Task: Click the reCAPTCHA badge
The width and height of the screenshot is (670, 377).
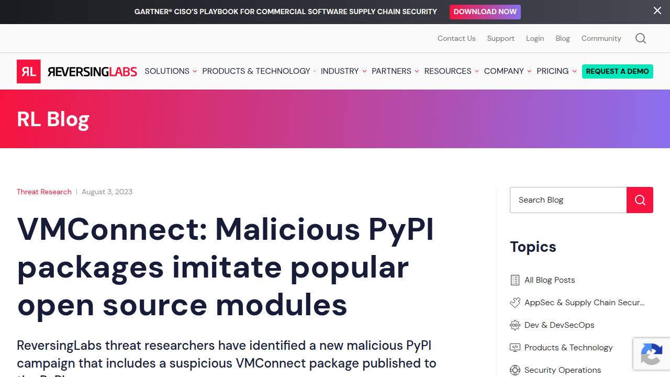Action: 652,354
